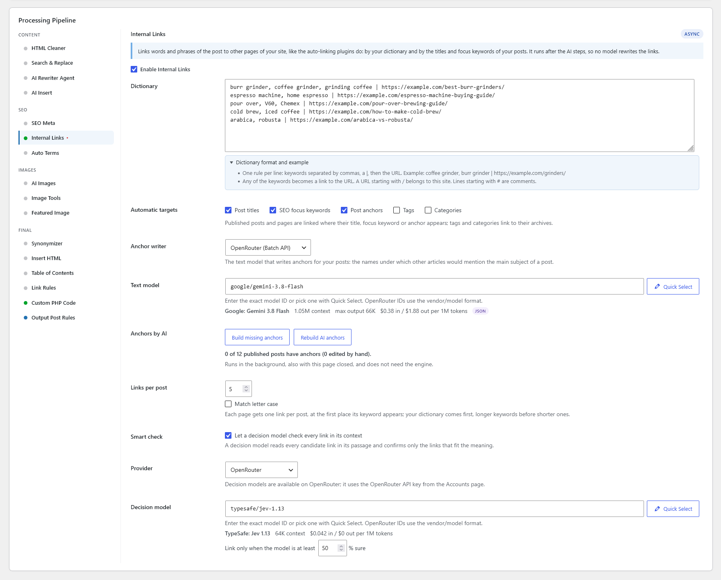The image size is (721, 580).
Task: Click the JSON badge under Text model
Action: (480, 311)
